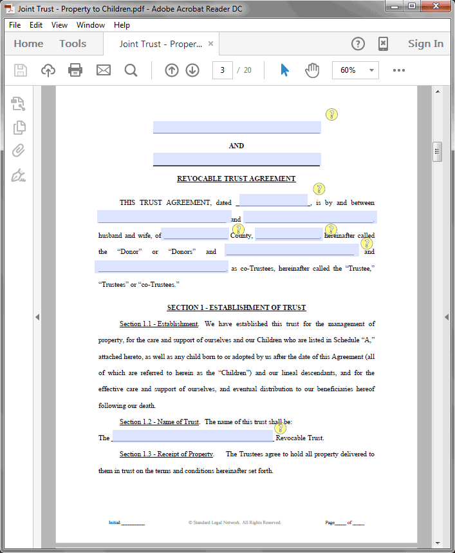This screenshot has width=455, height=553.
Task: Open the Find text magnifier
Action: click(x=131, y=70)
